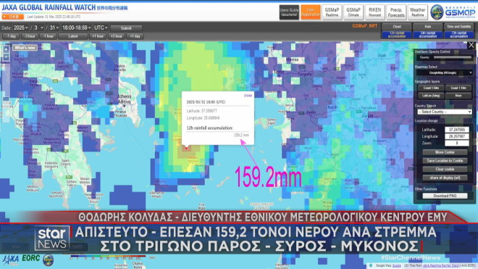Jump to the Latest data
Viewport: 478px width, 269px height.
coord(73,36)
